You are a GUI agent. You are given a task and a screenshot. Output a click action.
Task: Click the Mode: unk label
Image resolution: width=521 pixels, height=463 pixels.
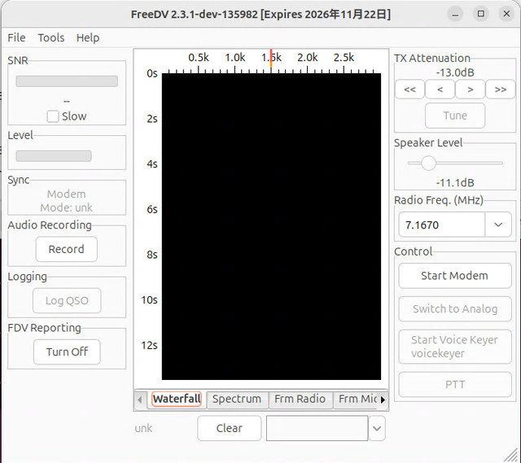[x=67, y=207]
